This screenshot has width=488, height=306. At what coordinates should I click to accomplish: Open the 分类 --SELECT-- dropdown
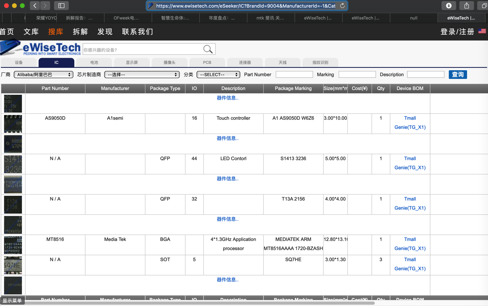(x=218, y=75)
